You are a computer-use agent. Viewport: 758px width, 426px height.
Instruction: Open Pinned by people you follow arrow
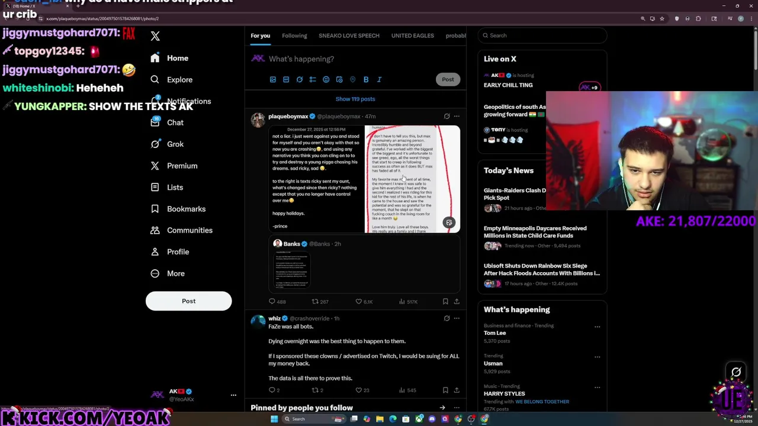pos(442,408)
